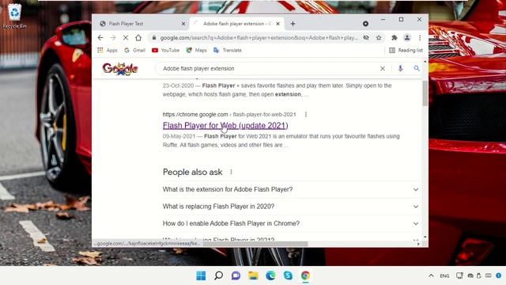The image size is (506, 285).
Task: Open the Apps bookmark shortcut
Action: [108, 50]
